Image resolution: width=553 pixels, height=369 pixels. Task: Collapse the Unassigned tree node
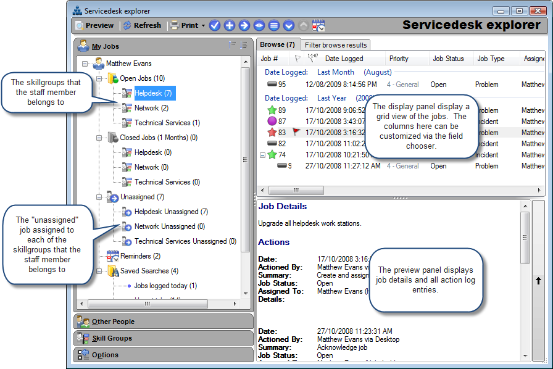coord(99,197)
